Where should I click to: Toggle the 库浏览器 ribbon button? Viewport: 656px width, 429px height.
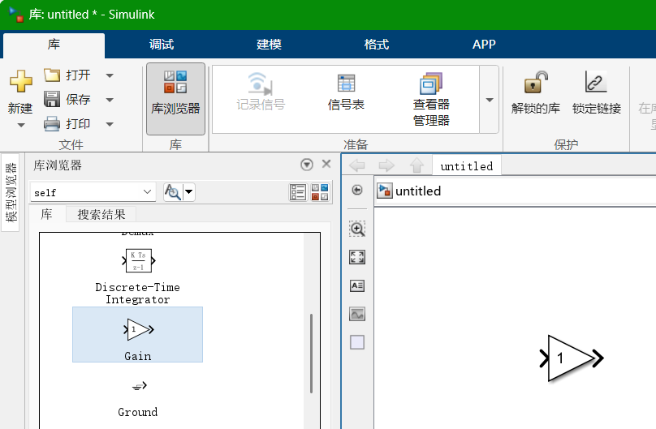click(175, 99)
